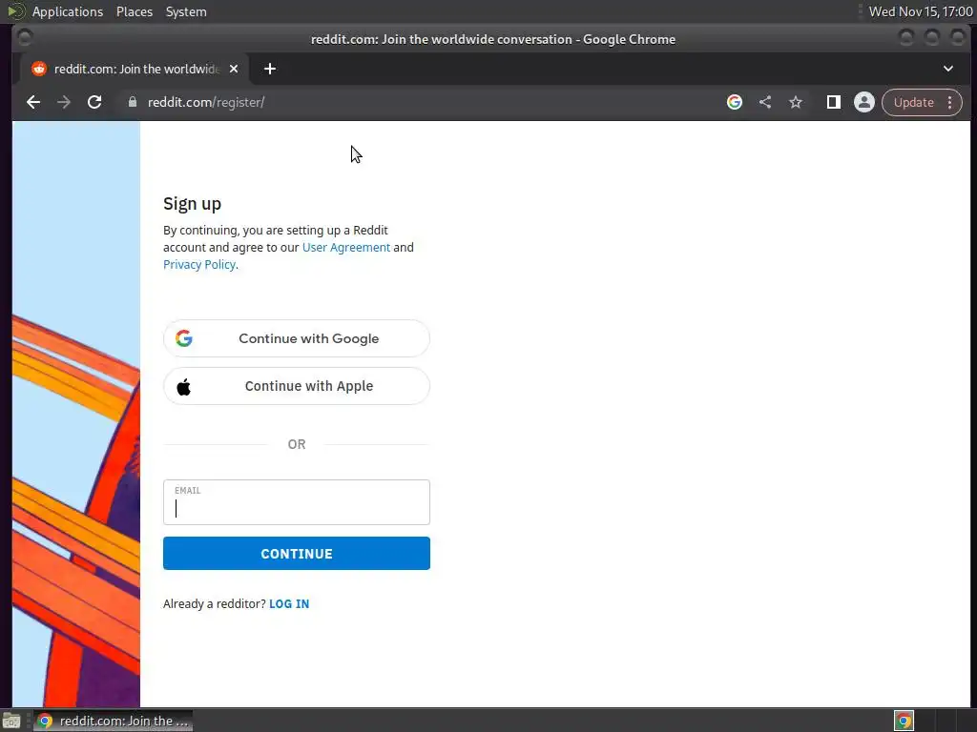The width and height of the screenshot is (977, 732).
Task: Open the side panel icon
Action: [834, 102]
